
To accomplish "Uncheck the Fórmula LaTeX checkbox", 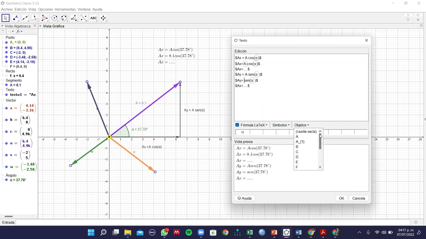I will [x=237, y=125].
